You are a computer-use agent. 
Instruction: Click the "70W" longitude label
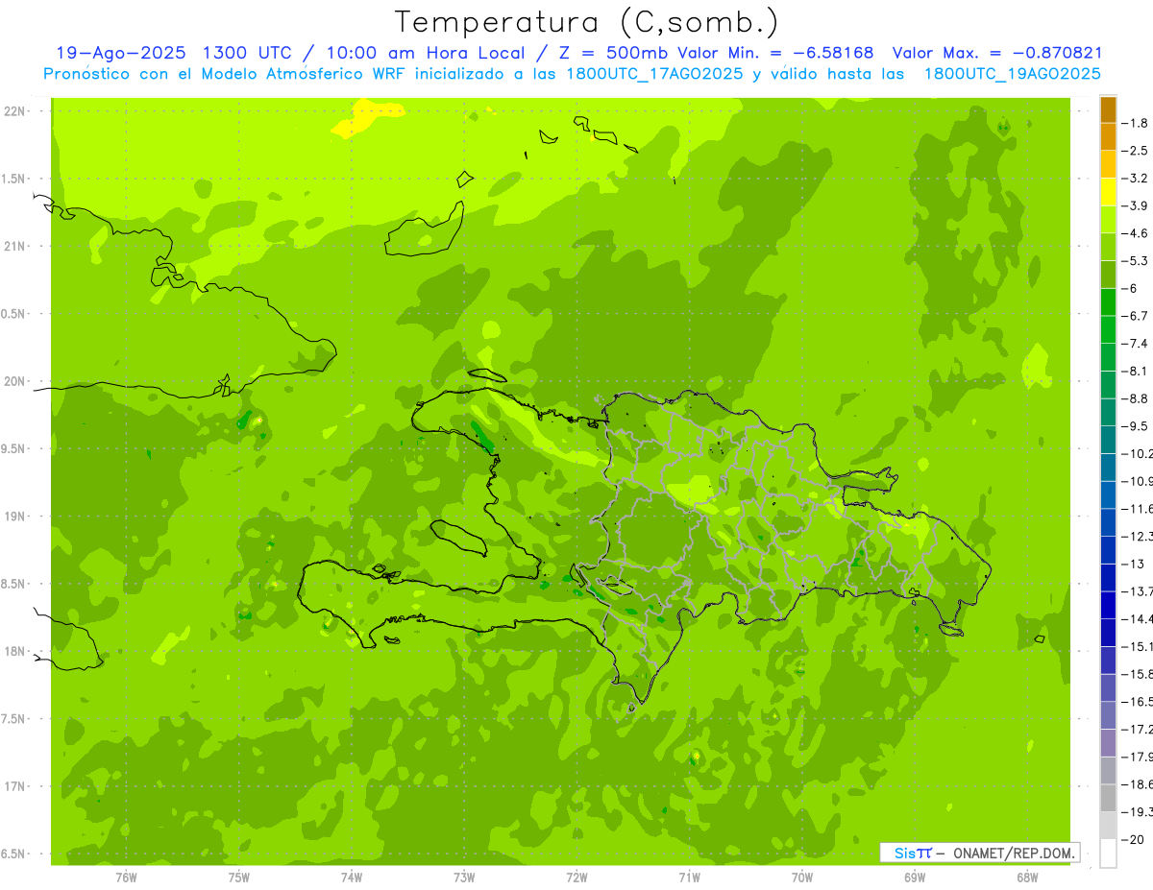pyautogui.click(x=802, y=877)
